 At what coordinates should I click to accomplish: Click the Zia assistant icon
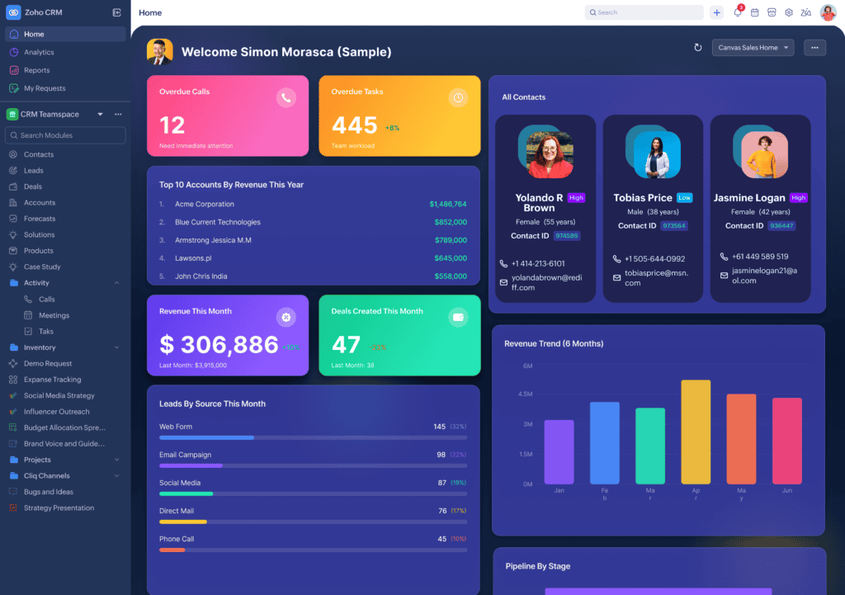pos(805,12)
